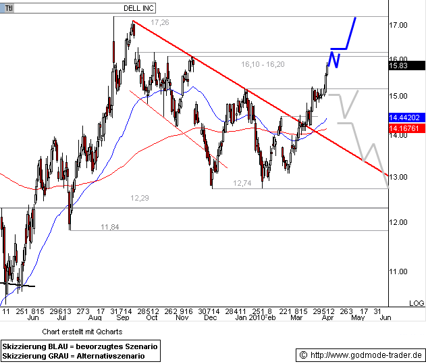Image resolution: width=426 pixels, height=364 pixels.
Task: Click the LOG scale indicator
Action: [x=417, y=303]
